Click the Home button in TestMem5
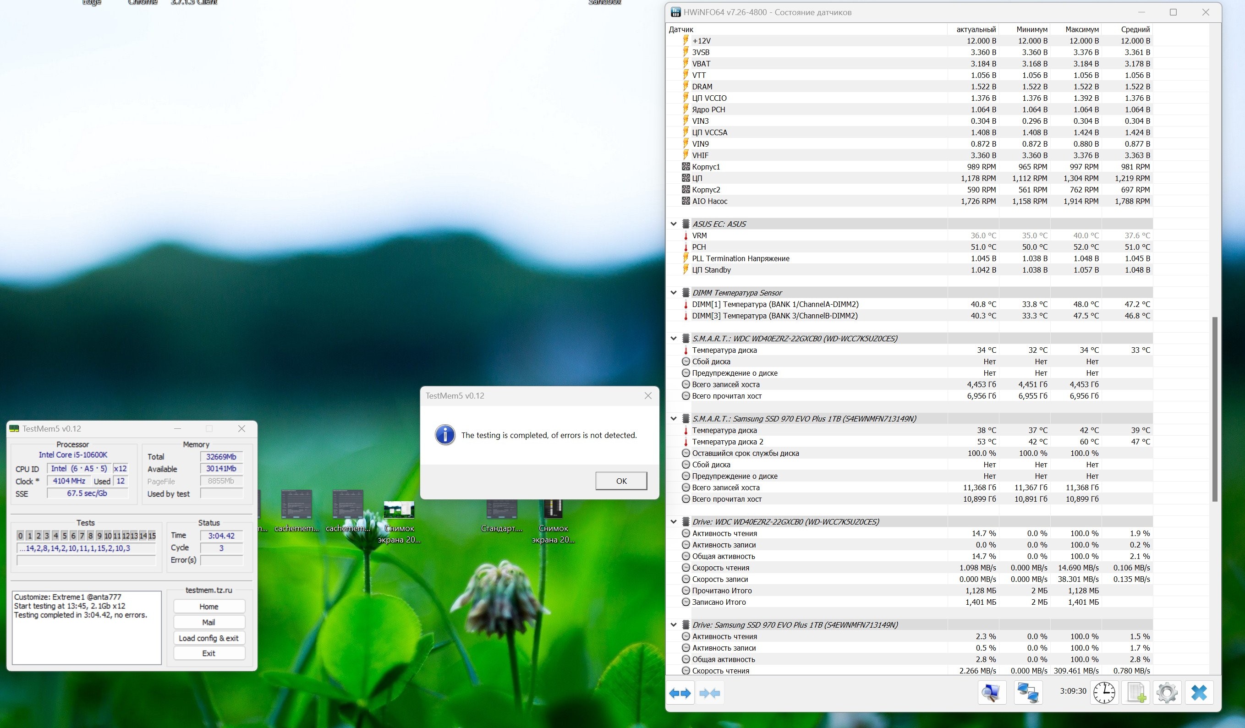This screenshot has width=1245, height=728. [x=209, y=607]
